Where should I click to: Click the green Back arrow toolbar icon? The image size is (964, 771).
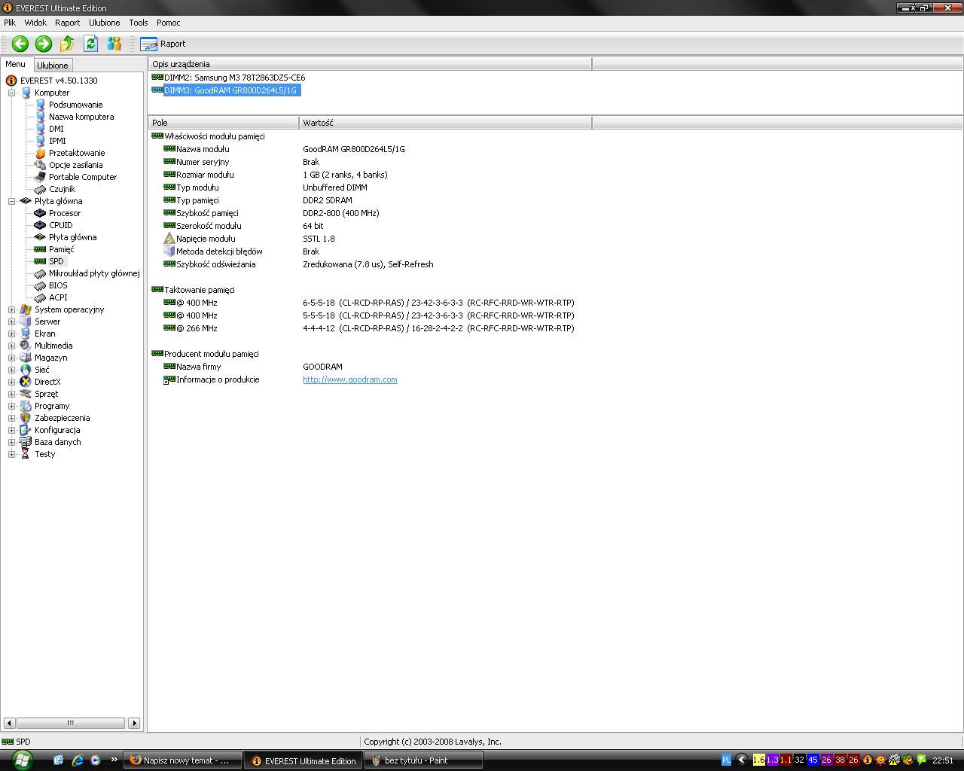tap(20, 44)
